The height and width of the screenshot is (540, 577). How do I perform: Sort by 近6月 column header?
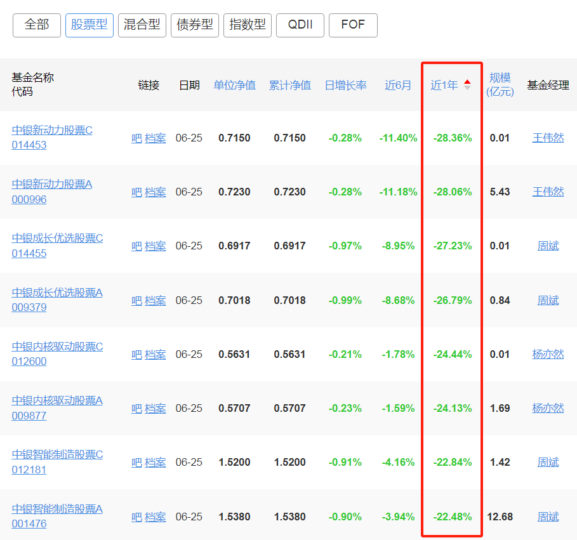click(x=398, y=85)
